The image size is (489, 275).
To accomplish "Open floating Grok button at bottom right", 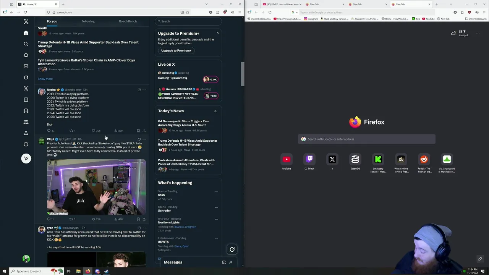I will (232, 249).
